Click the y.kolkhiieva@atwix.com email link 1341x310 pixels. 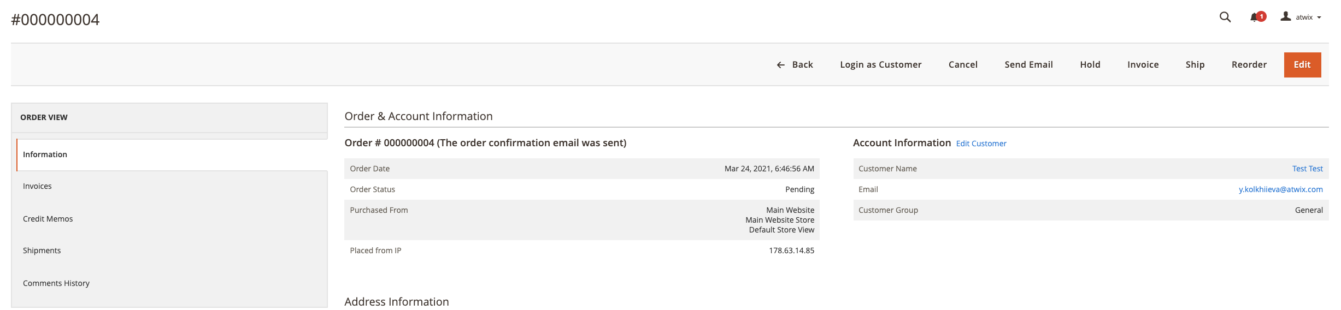coord(1280,189)
